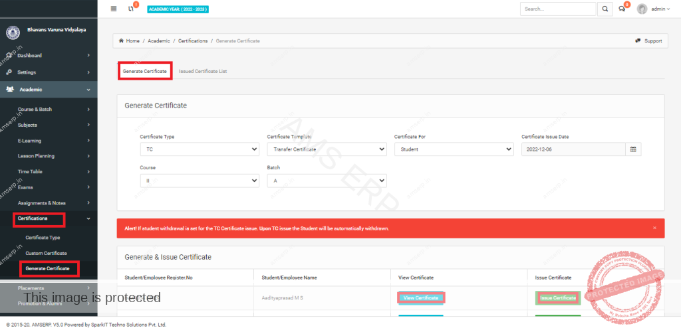
Task: Expand the Settings sidebar menu
Action: click(x=49, y=72)
